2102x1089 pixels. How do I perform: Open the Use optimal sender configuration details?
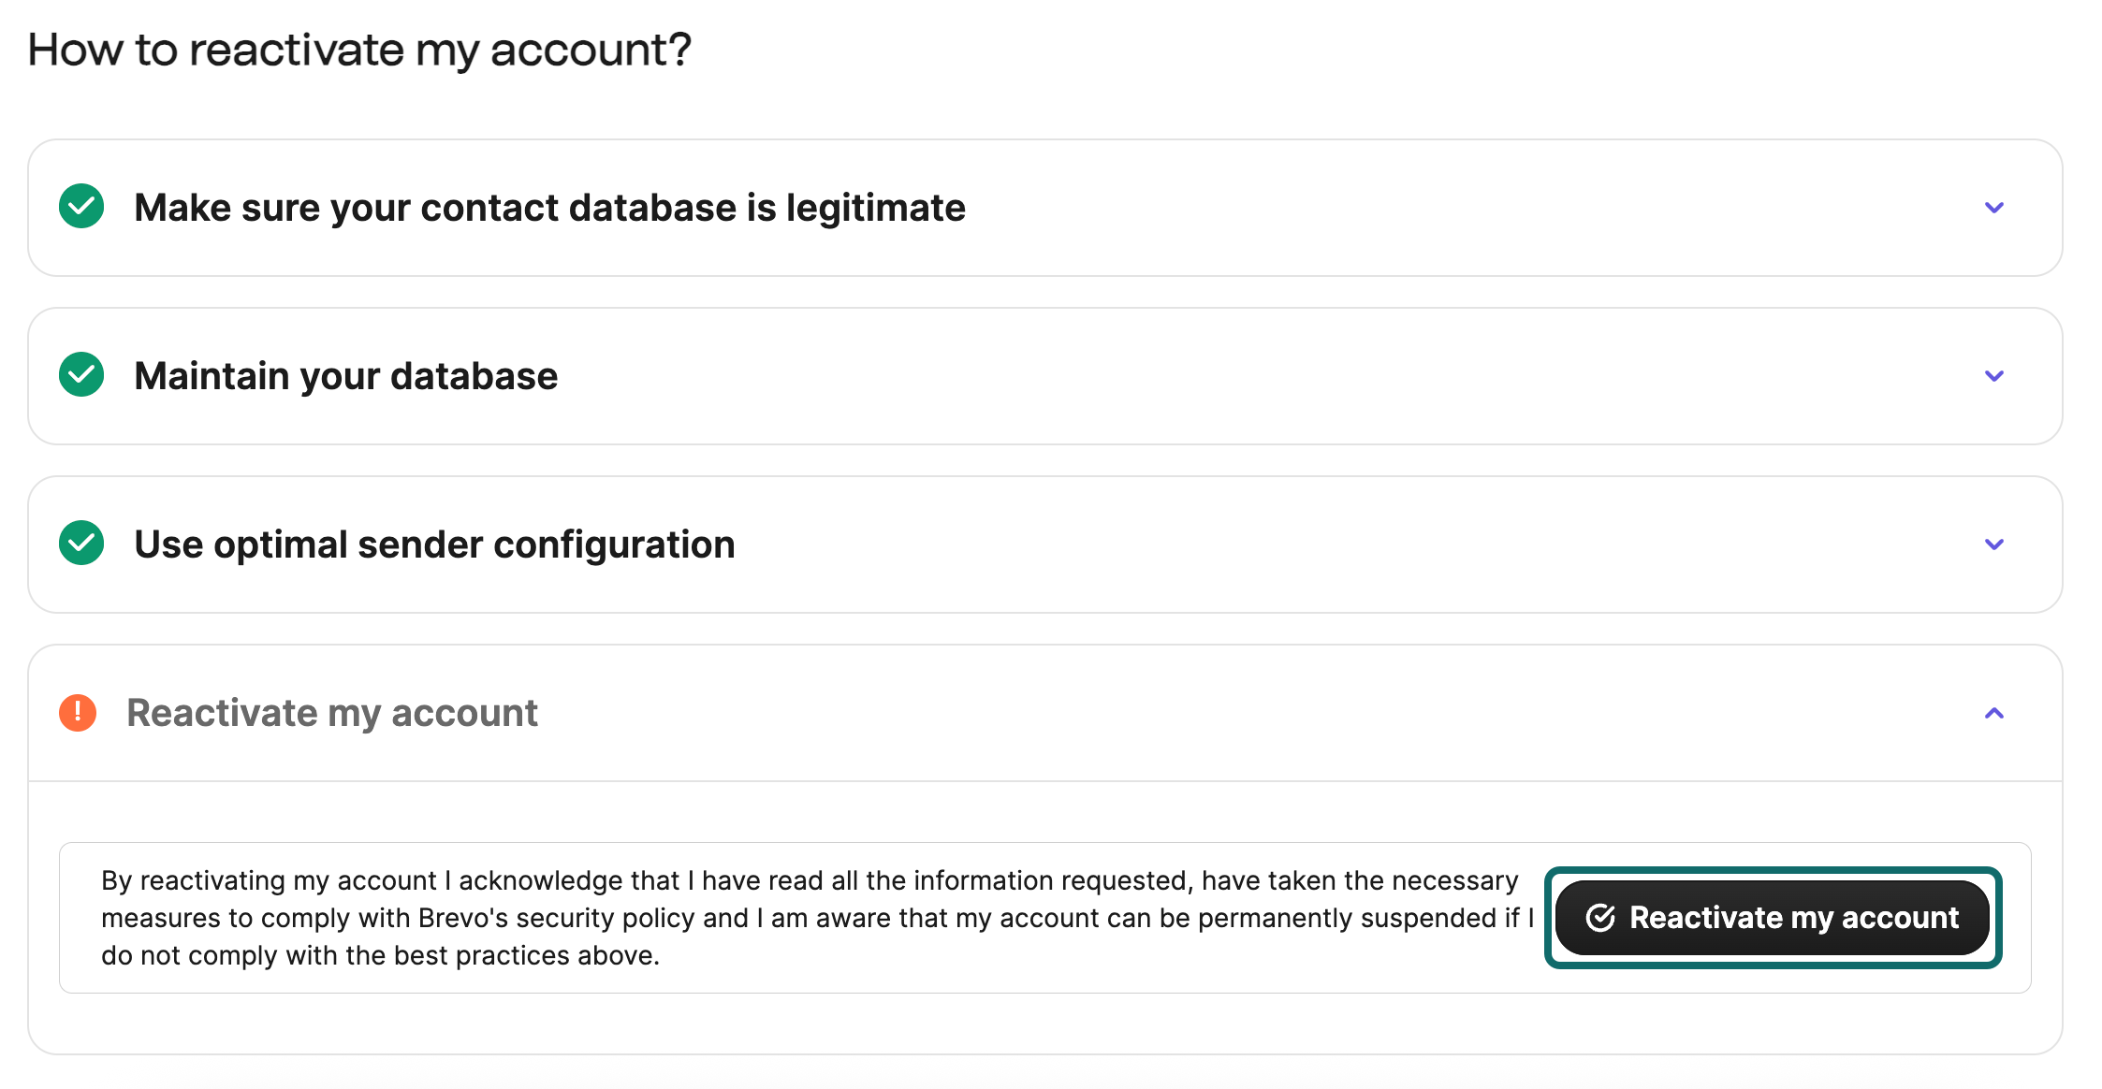pos(1995,544)
